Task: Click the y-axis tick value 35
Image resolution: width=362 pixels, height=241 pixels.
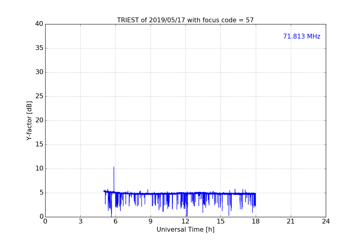Action: [x=39, y=48]
